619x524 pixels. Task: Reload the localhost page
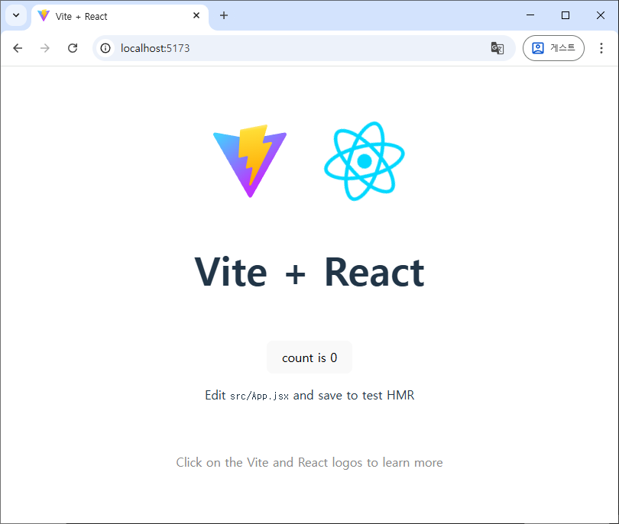(73, 48)
